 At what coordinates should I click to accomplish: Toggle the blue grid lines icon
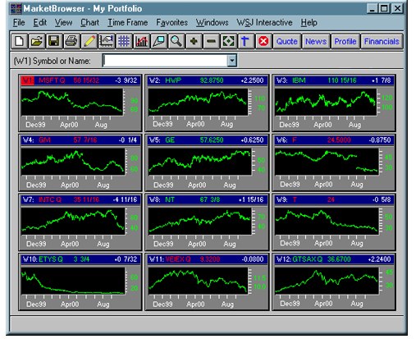point(124,41)
